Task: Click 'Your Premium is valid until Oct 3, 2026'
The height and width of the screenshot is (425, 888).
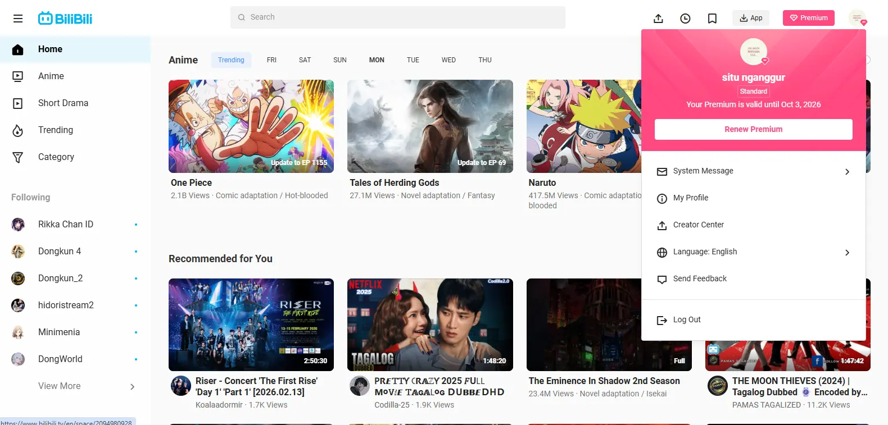Action: pyautogui.click(x=754, y=105)
